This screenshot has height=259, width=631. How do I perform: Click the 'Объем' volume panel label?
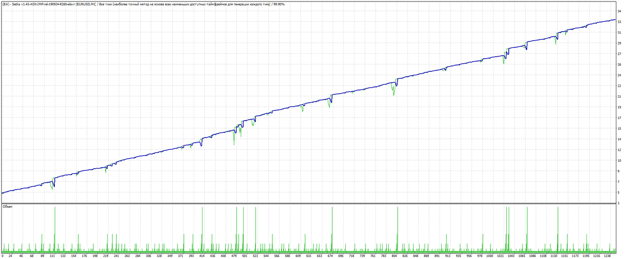[7, 207]
